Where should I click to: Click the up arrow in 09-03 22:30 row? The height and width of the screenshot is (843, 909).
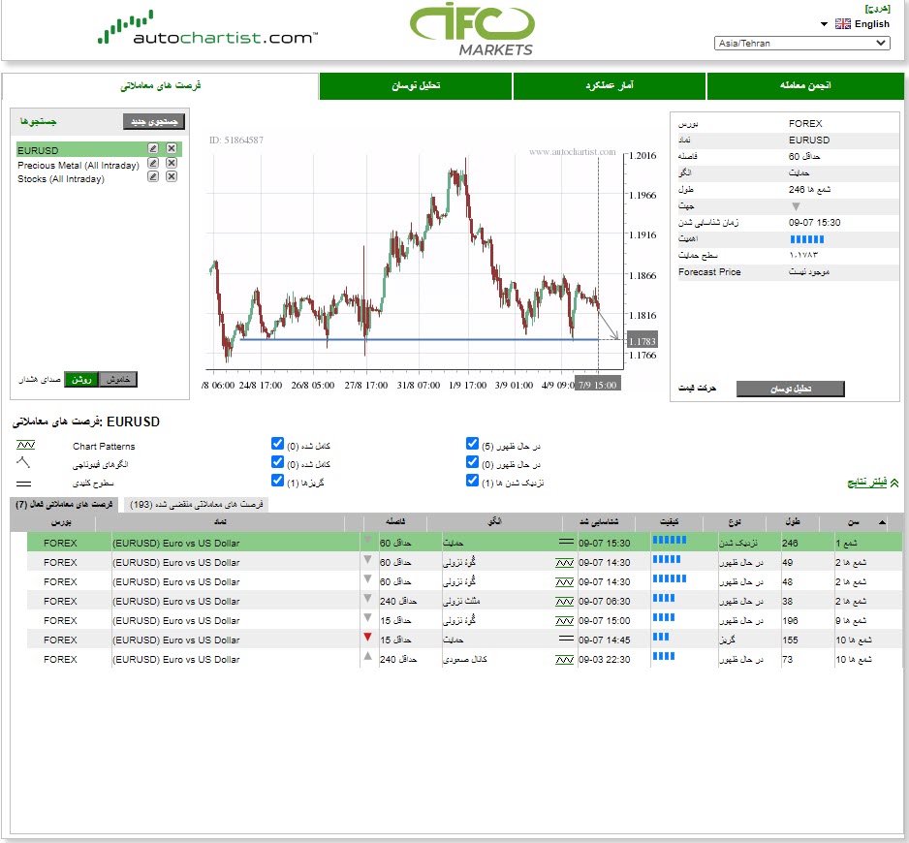(x=367, y=656)
